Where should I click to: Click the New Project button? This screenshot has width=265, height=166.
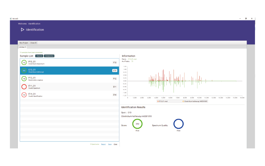coord(24,43)
